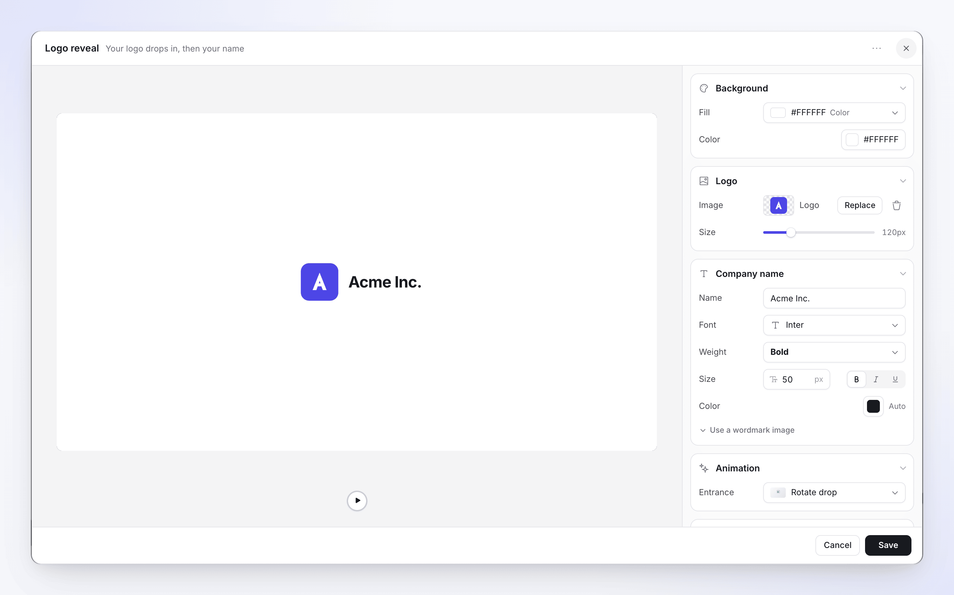
Task: Click the Company name text icon
Action: pyautogui.click(x=704, y=274)
